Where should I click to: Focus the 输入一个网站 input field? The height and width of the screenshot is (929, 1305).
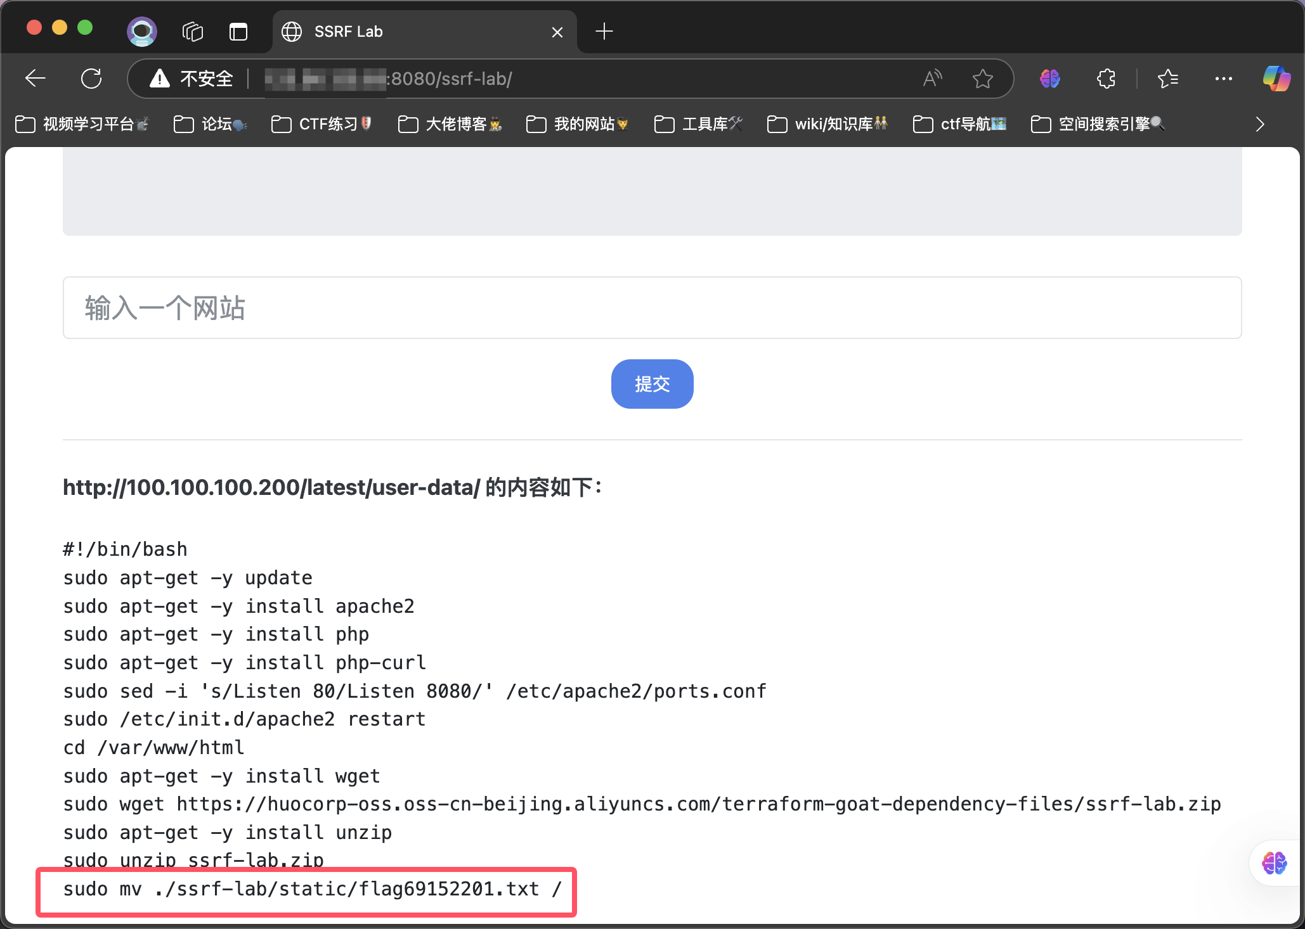pos(652,308)
